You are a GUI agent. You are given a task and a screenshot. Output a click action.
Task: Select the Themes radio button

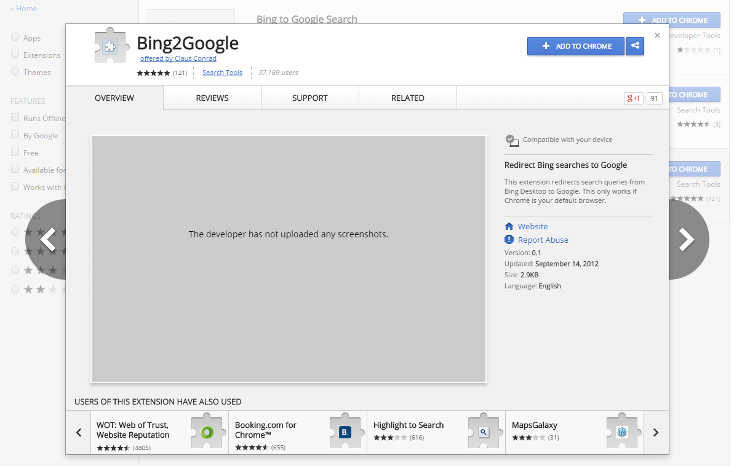coord(15,71)
